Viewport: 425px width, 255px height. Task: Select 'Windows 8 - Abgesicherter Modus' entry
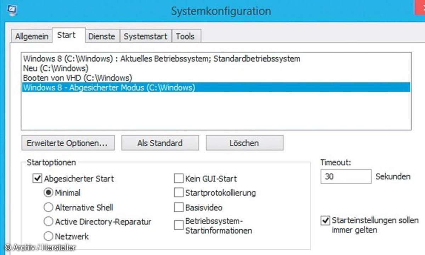coord(216,87)
